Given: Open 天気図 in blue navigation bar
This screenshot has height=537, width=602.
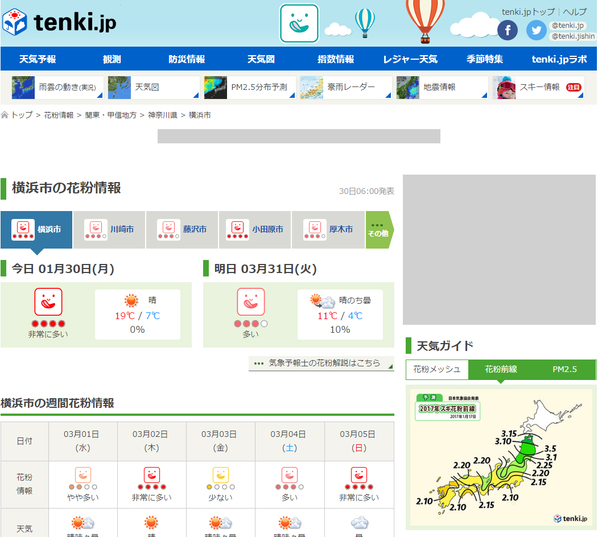Looking at the screenshot, I should click(x=261, y=59).
